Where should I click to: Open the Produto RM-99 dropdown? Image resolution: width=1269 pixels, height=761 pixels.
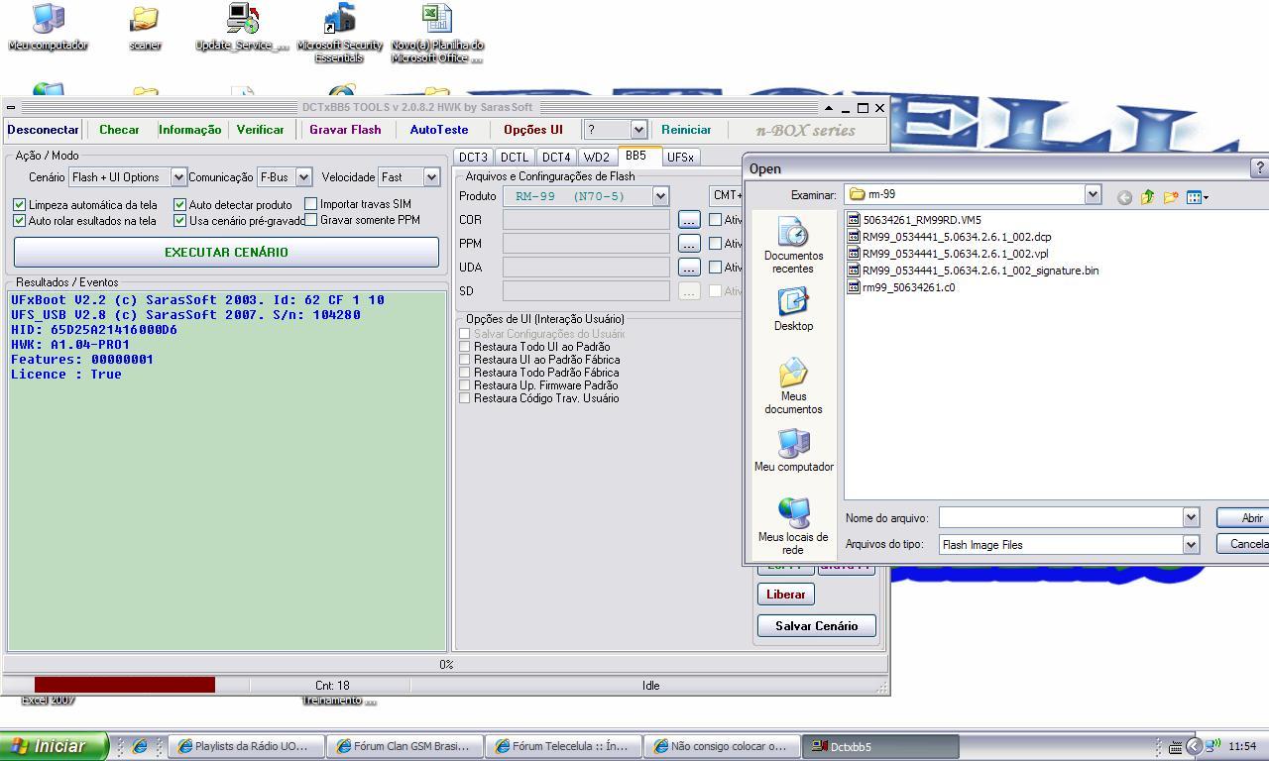[660, 196]
